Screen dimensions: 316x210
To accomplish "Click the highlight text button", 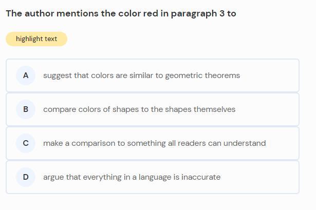I will (x=36, y=39).
